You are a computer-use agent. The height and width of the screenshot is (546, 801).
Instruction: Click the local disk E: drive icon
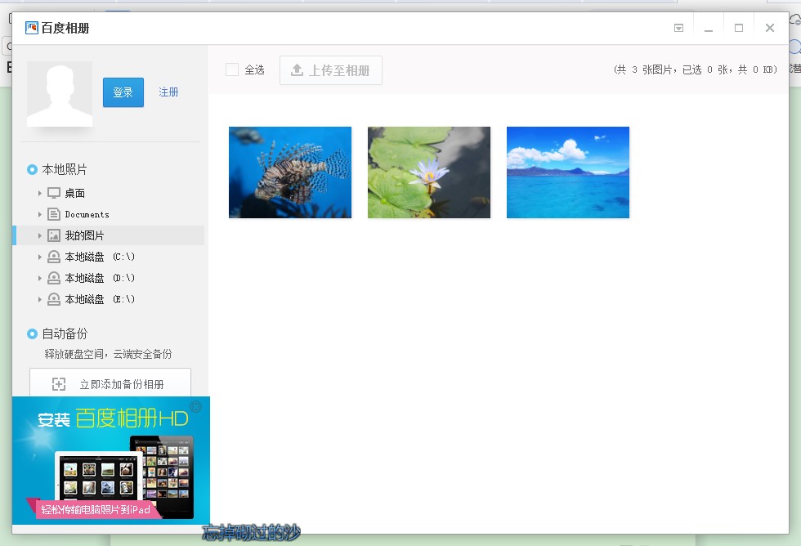[x=54, y=299]
